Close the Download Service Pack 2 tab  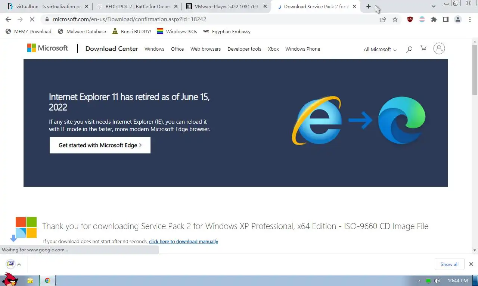pyautogui.click(x=354, y=6)
